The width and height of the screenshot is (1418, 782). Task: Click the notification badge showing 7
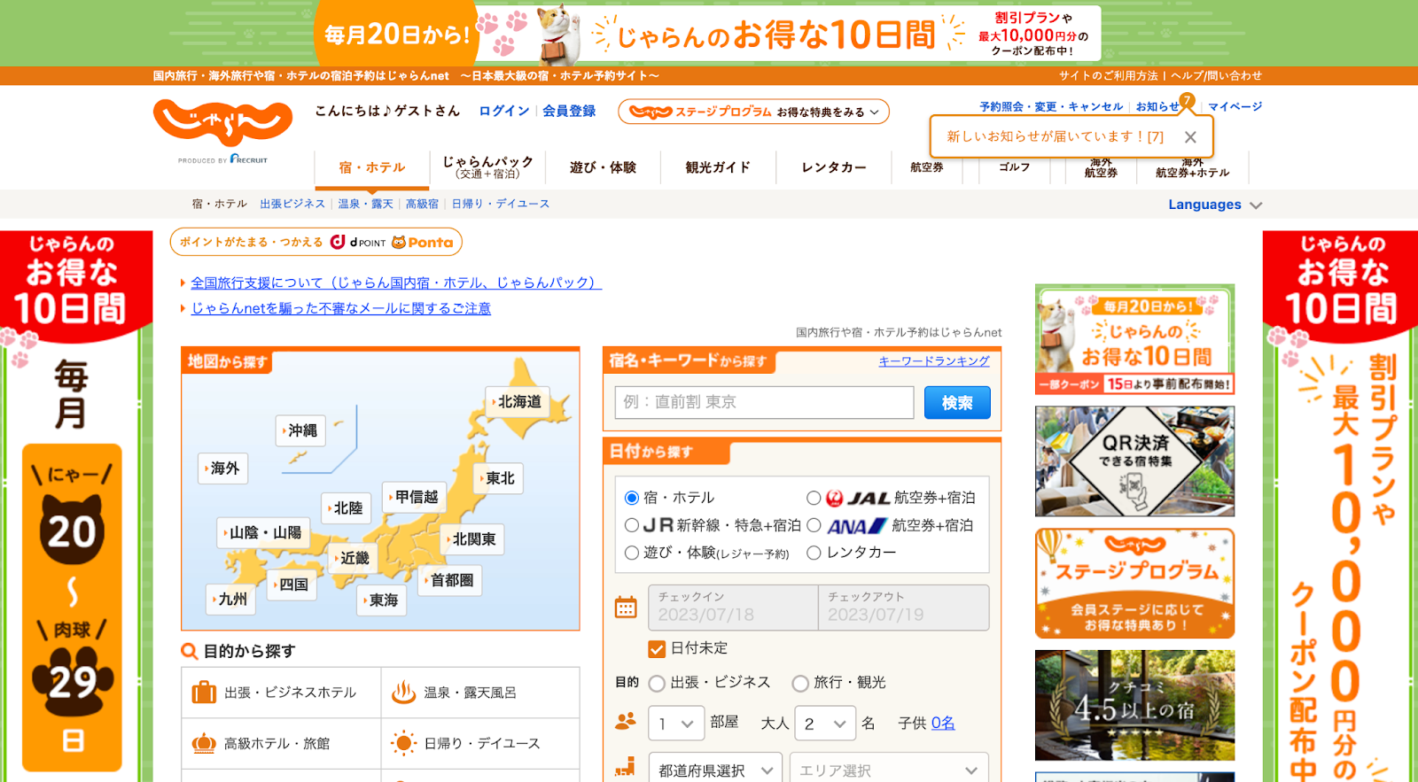coord(1187,100)
